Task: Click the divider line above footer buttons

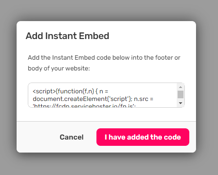Action: [106, 121]
